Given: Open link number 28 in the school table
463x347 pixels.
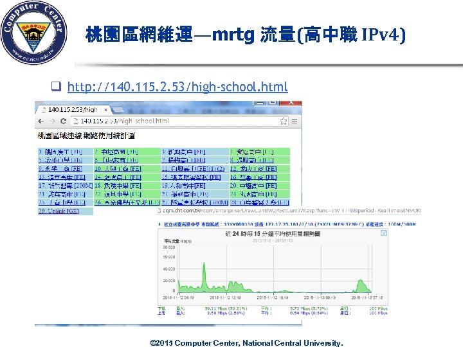Looking at the screenshot, I should [x=260, y=202].
